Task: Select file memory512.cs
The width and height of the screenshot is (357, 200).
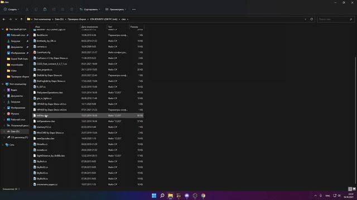Action: click(x=88, y=127)
